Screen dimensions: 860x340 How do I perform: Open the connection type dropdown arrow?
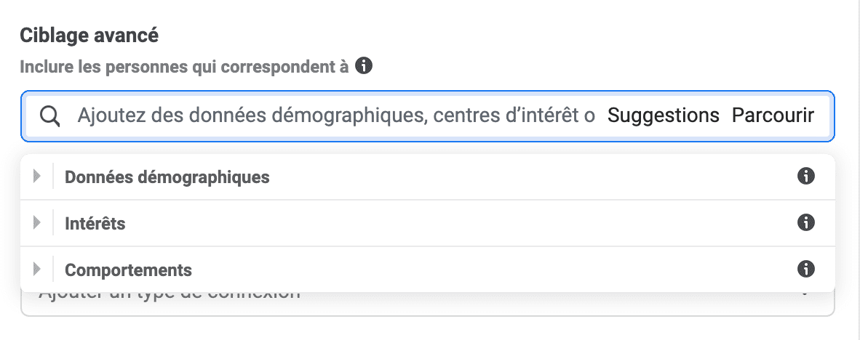tap(805, 294)
